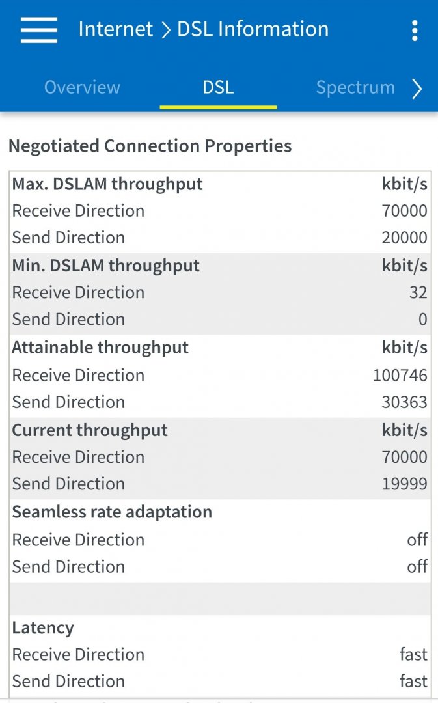
Task: Show more tabs with the right chevron
Action: (x=417, y=89)
